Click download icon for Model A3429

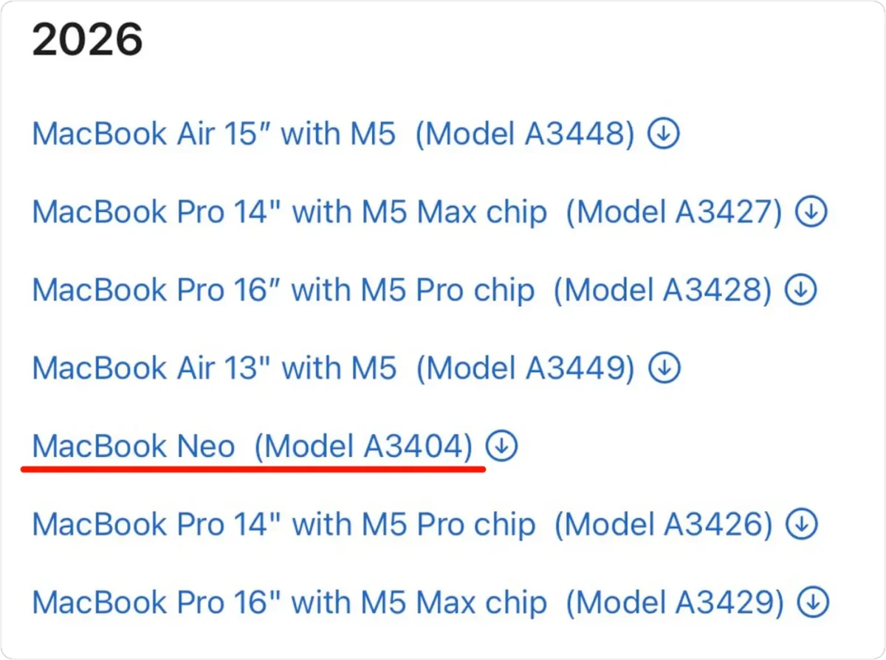(x=813, y=602)
